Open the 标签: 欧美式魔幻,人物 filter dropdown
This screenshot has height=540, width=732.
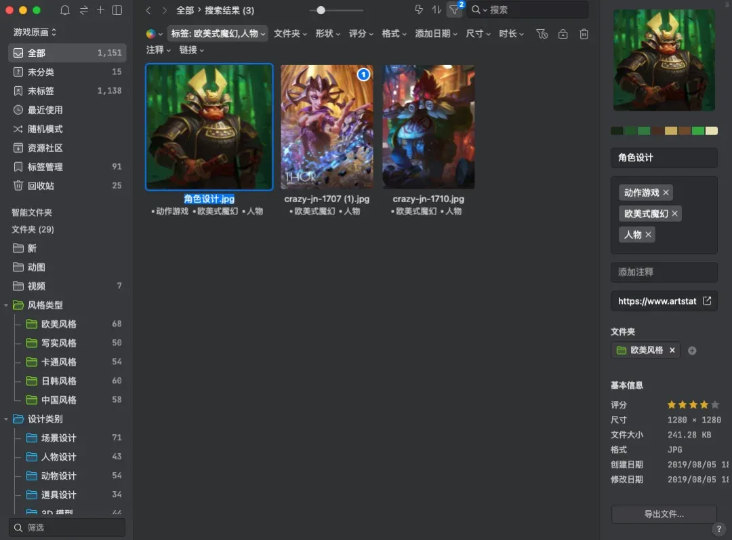[218, 34]
